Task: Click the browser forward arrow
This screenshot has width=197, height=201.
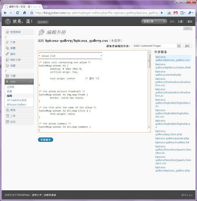Action: tap(11, 13)
